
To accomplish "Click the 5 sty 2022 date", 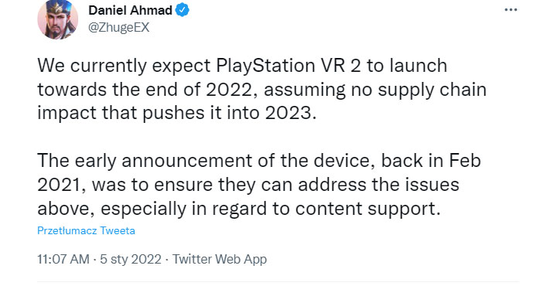I will [131, 260].
